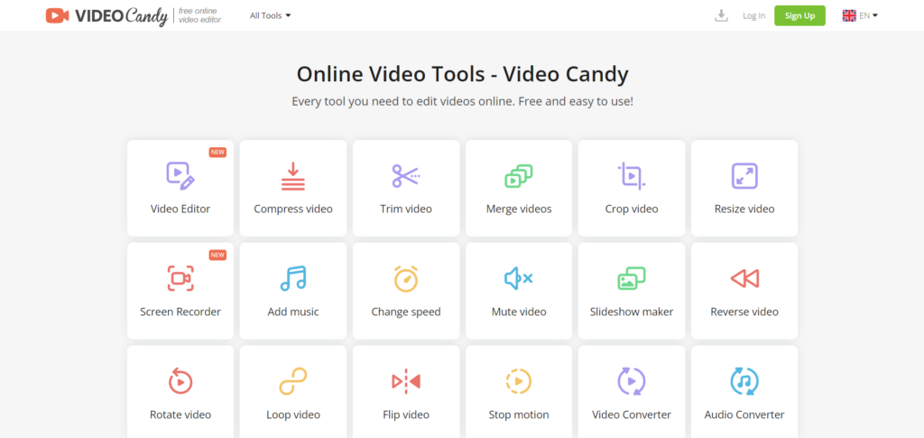Select the Flip video mirror icon

(x=406, y=381)
